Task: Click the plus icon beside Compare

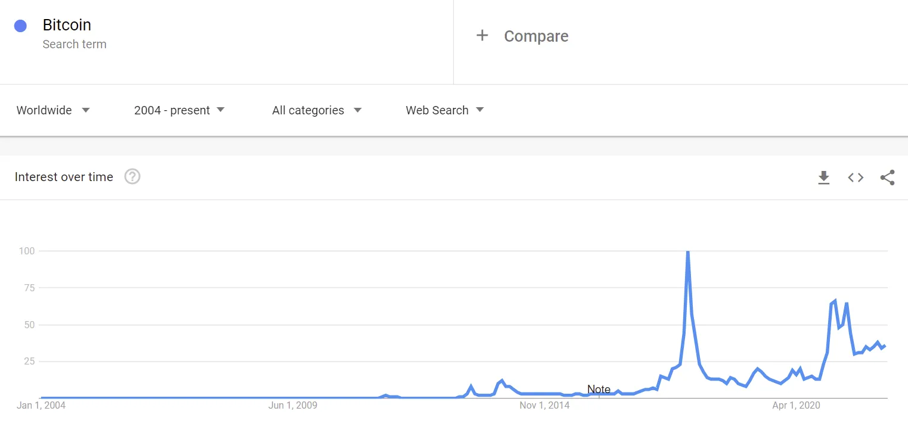Action: (x=482, y=36)
